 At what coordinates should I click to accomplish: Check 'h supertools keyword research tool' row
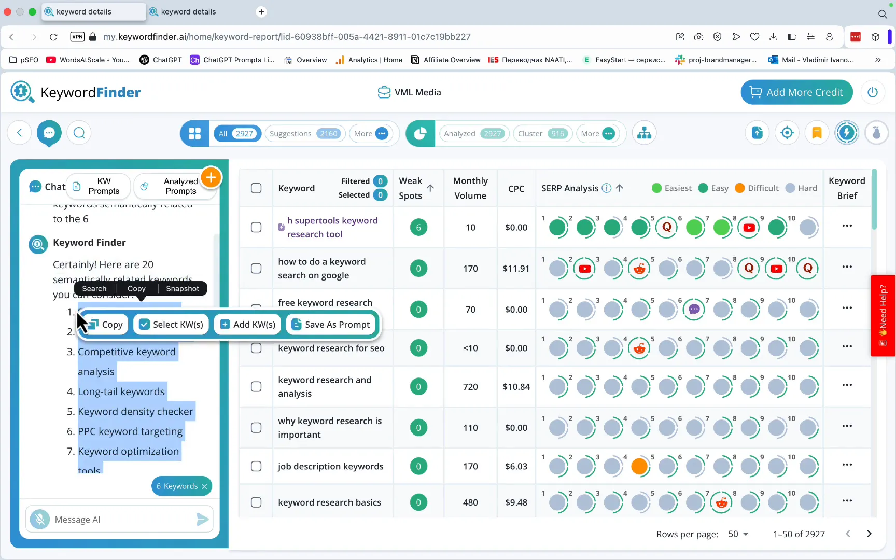(x=256, y=227)
